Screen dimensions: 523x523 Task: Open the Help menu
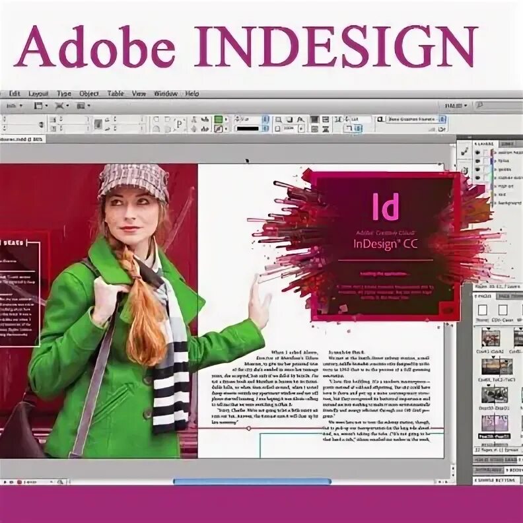click(x=192, y=94)
